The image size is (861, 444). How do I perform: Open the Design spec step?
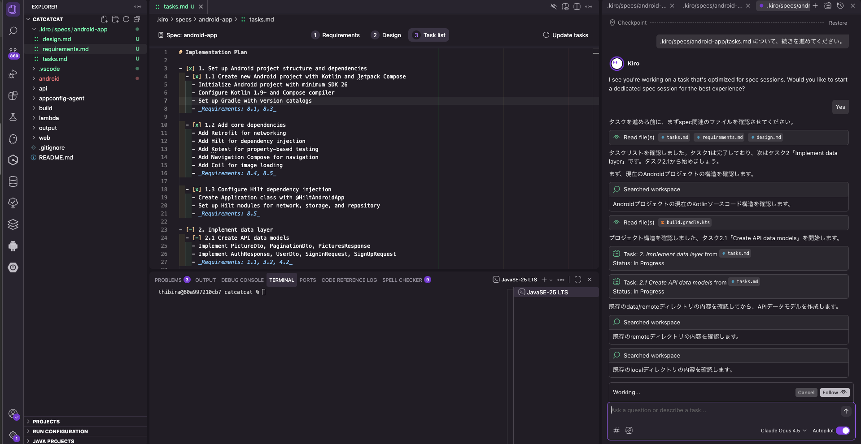click(x=386, y=35)
